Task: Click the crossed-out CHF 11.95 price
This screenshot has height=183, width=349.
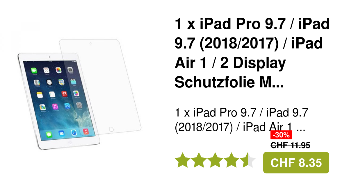Action: [290, 145]
